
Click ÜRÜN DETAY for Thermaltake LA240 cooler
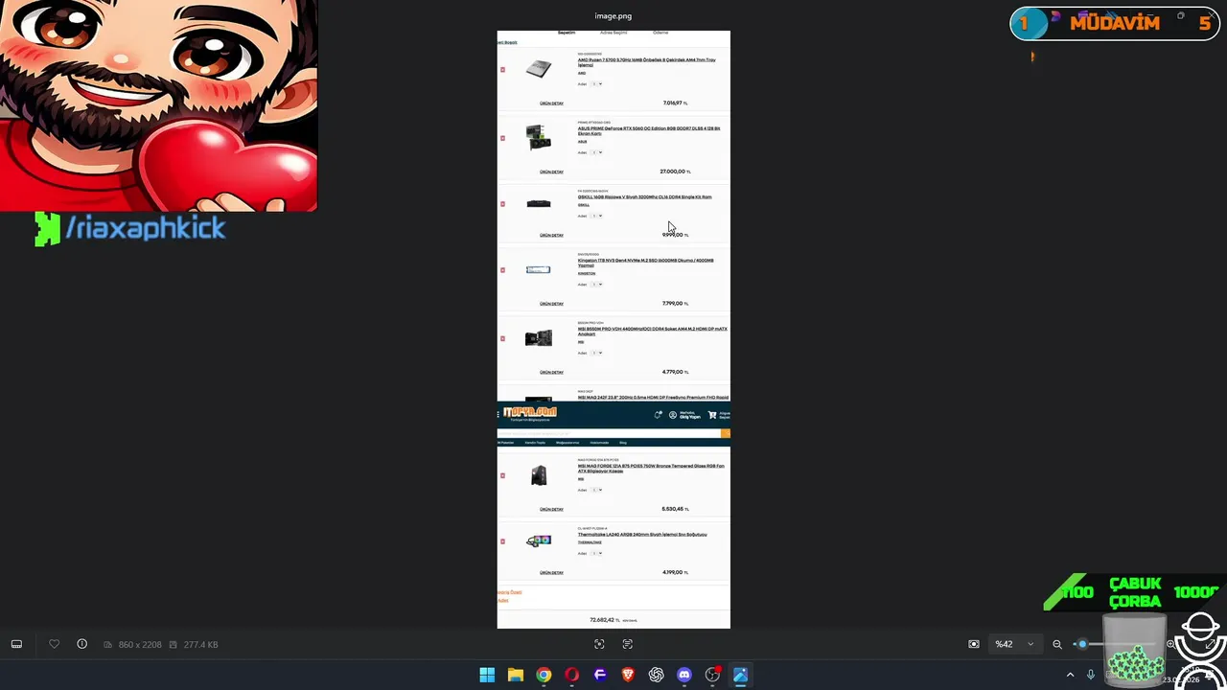(x=551, y=573)
